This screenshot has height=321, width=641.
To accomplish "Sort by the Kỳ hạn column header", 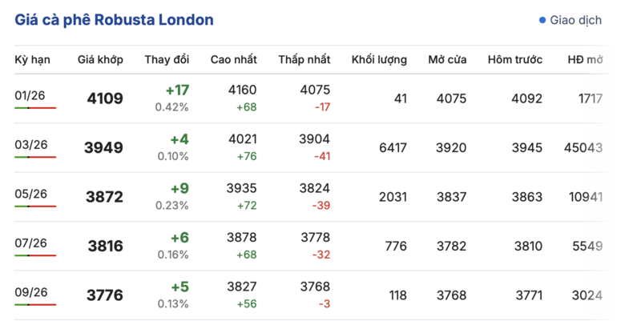I will [33, 60].
